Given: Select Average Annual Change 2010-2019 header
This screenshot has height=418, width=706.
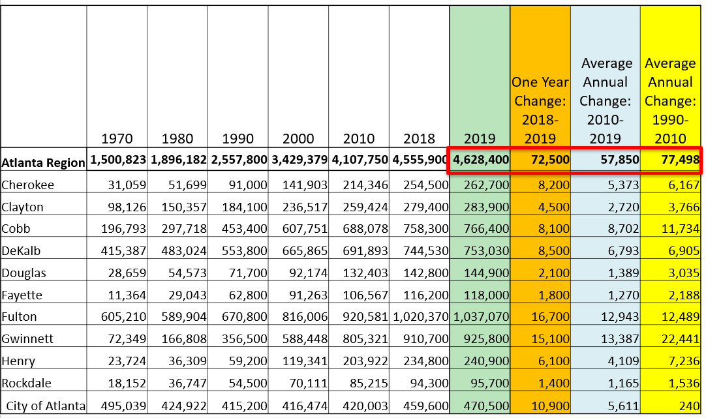Looking at the screenshot, I should (606, 100).
